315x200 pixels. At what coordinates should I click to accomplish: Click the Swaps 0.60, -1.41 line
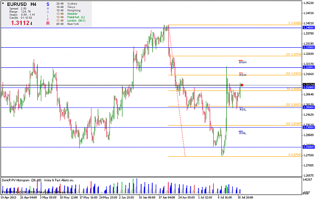click(22, 15)
